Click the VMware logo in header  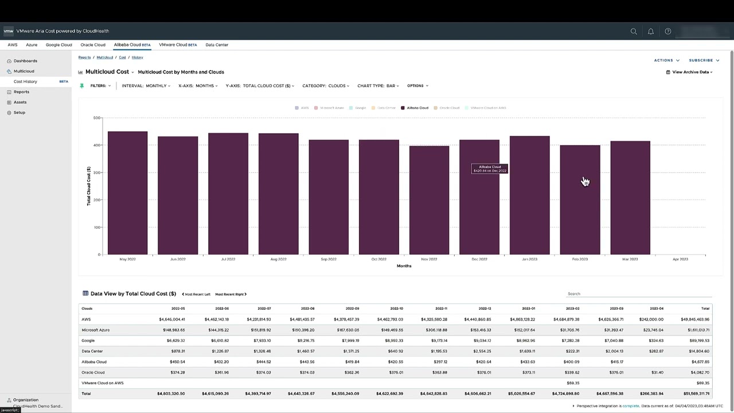point(9,31)
